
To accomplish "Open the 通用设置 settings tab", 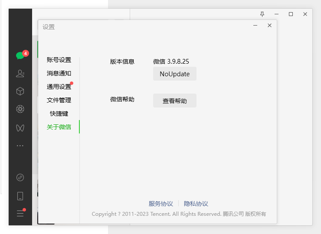I will tap(59, 87).
